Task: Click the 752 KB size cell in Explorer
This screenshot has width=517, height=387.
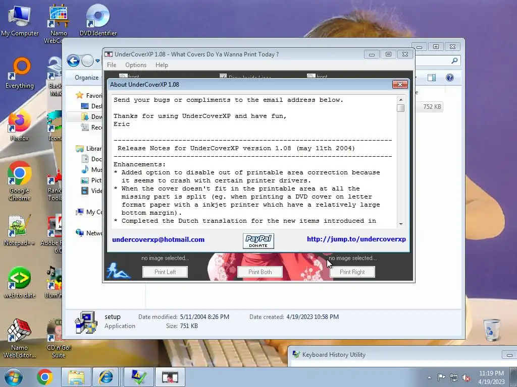Action: [432, 107]
